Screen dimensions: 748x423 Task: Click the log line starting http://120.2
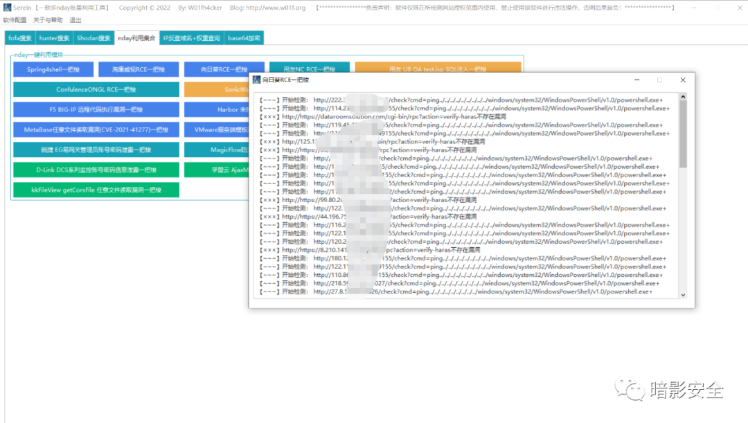pos(461,242)
